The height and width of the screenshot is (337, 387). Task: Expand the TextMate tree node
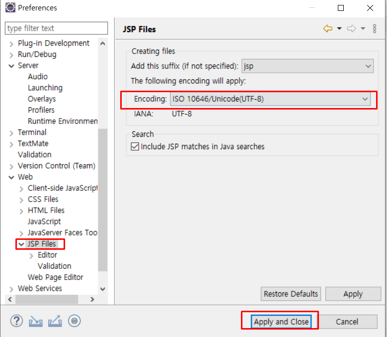coord(11,144)
